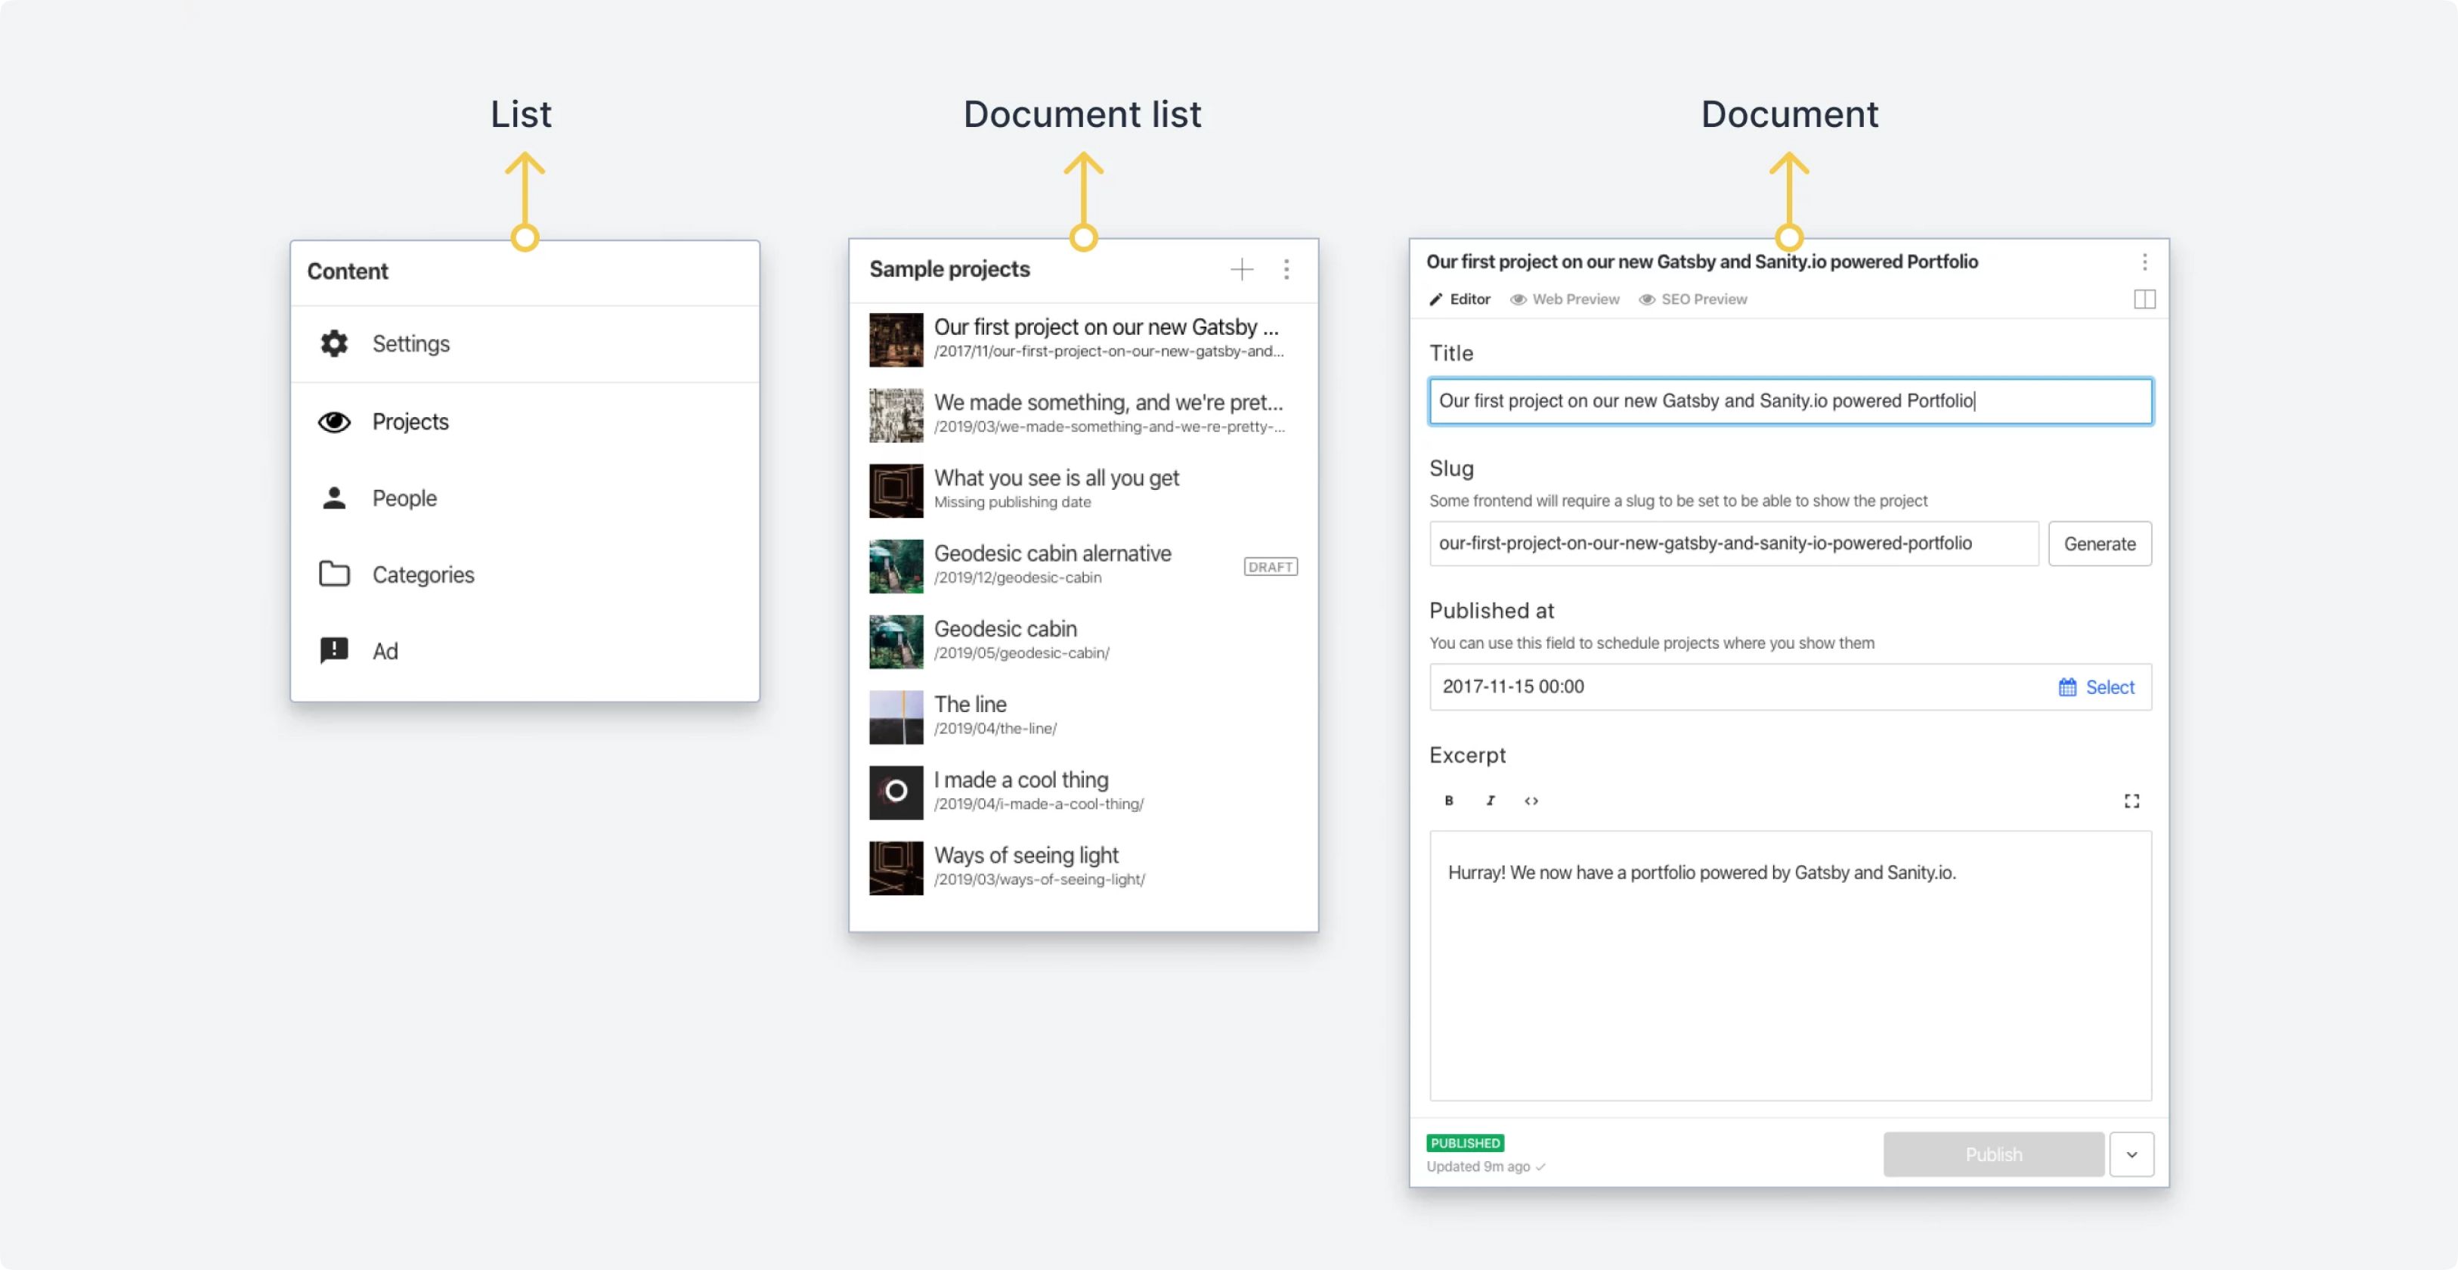Select the Settings label in the Content list
The height and width of the screenshot is (1270, 2458).
410,343
